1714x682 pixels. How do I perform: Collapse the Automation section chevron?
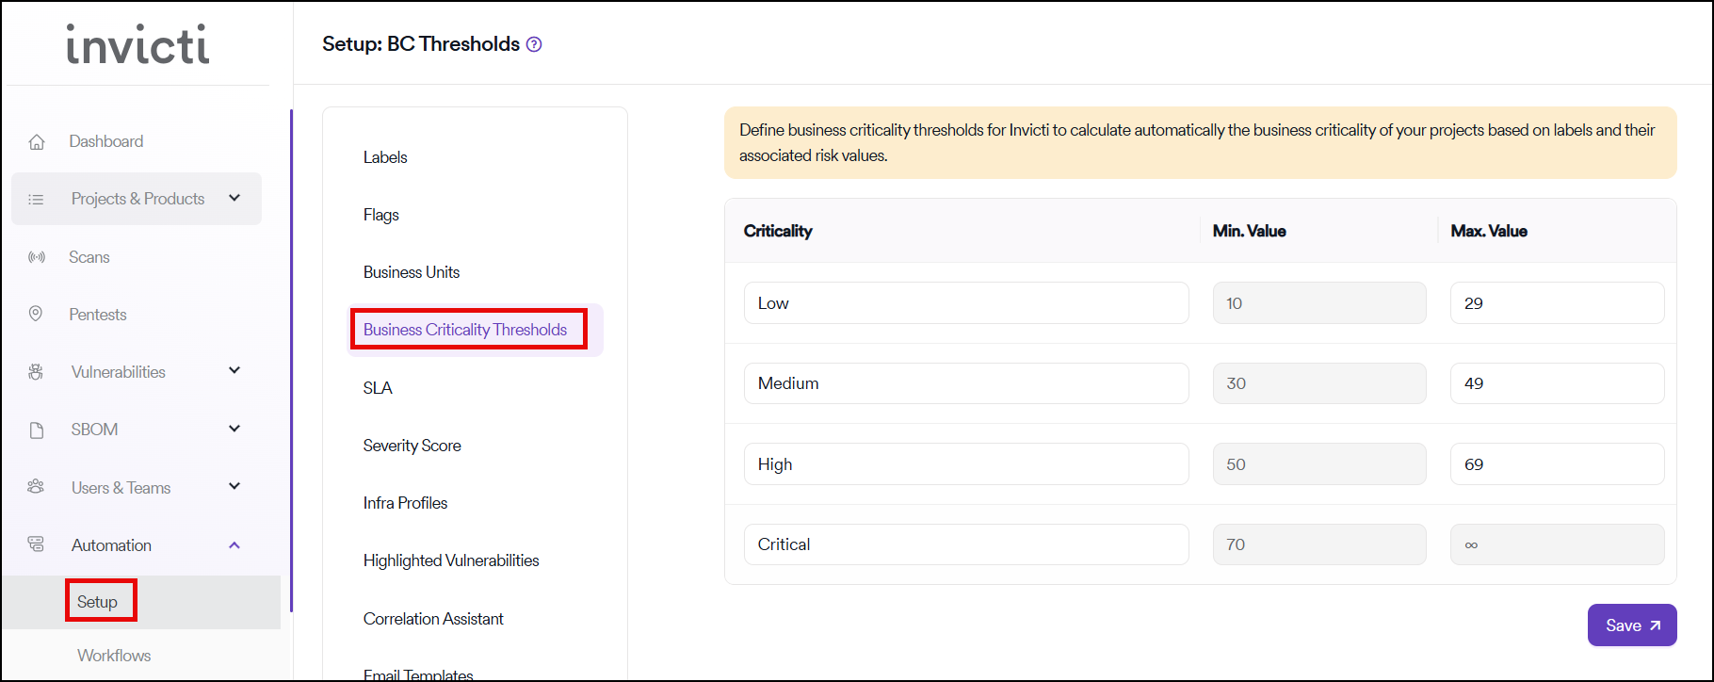(x=234, y=544)
